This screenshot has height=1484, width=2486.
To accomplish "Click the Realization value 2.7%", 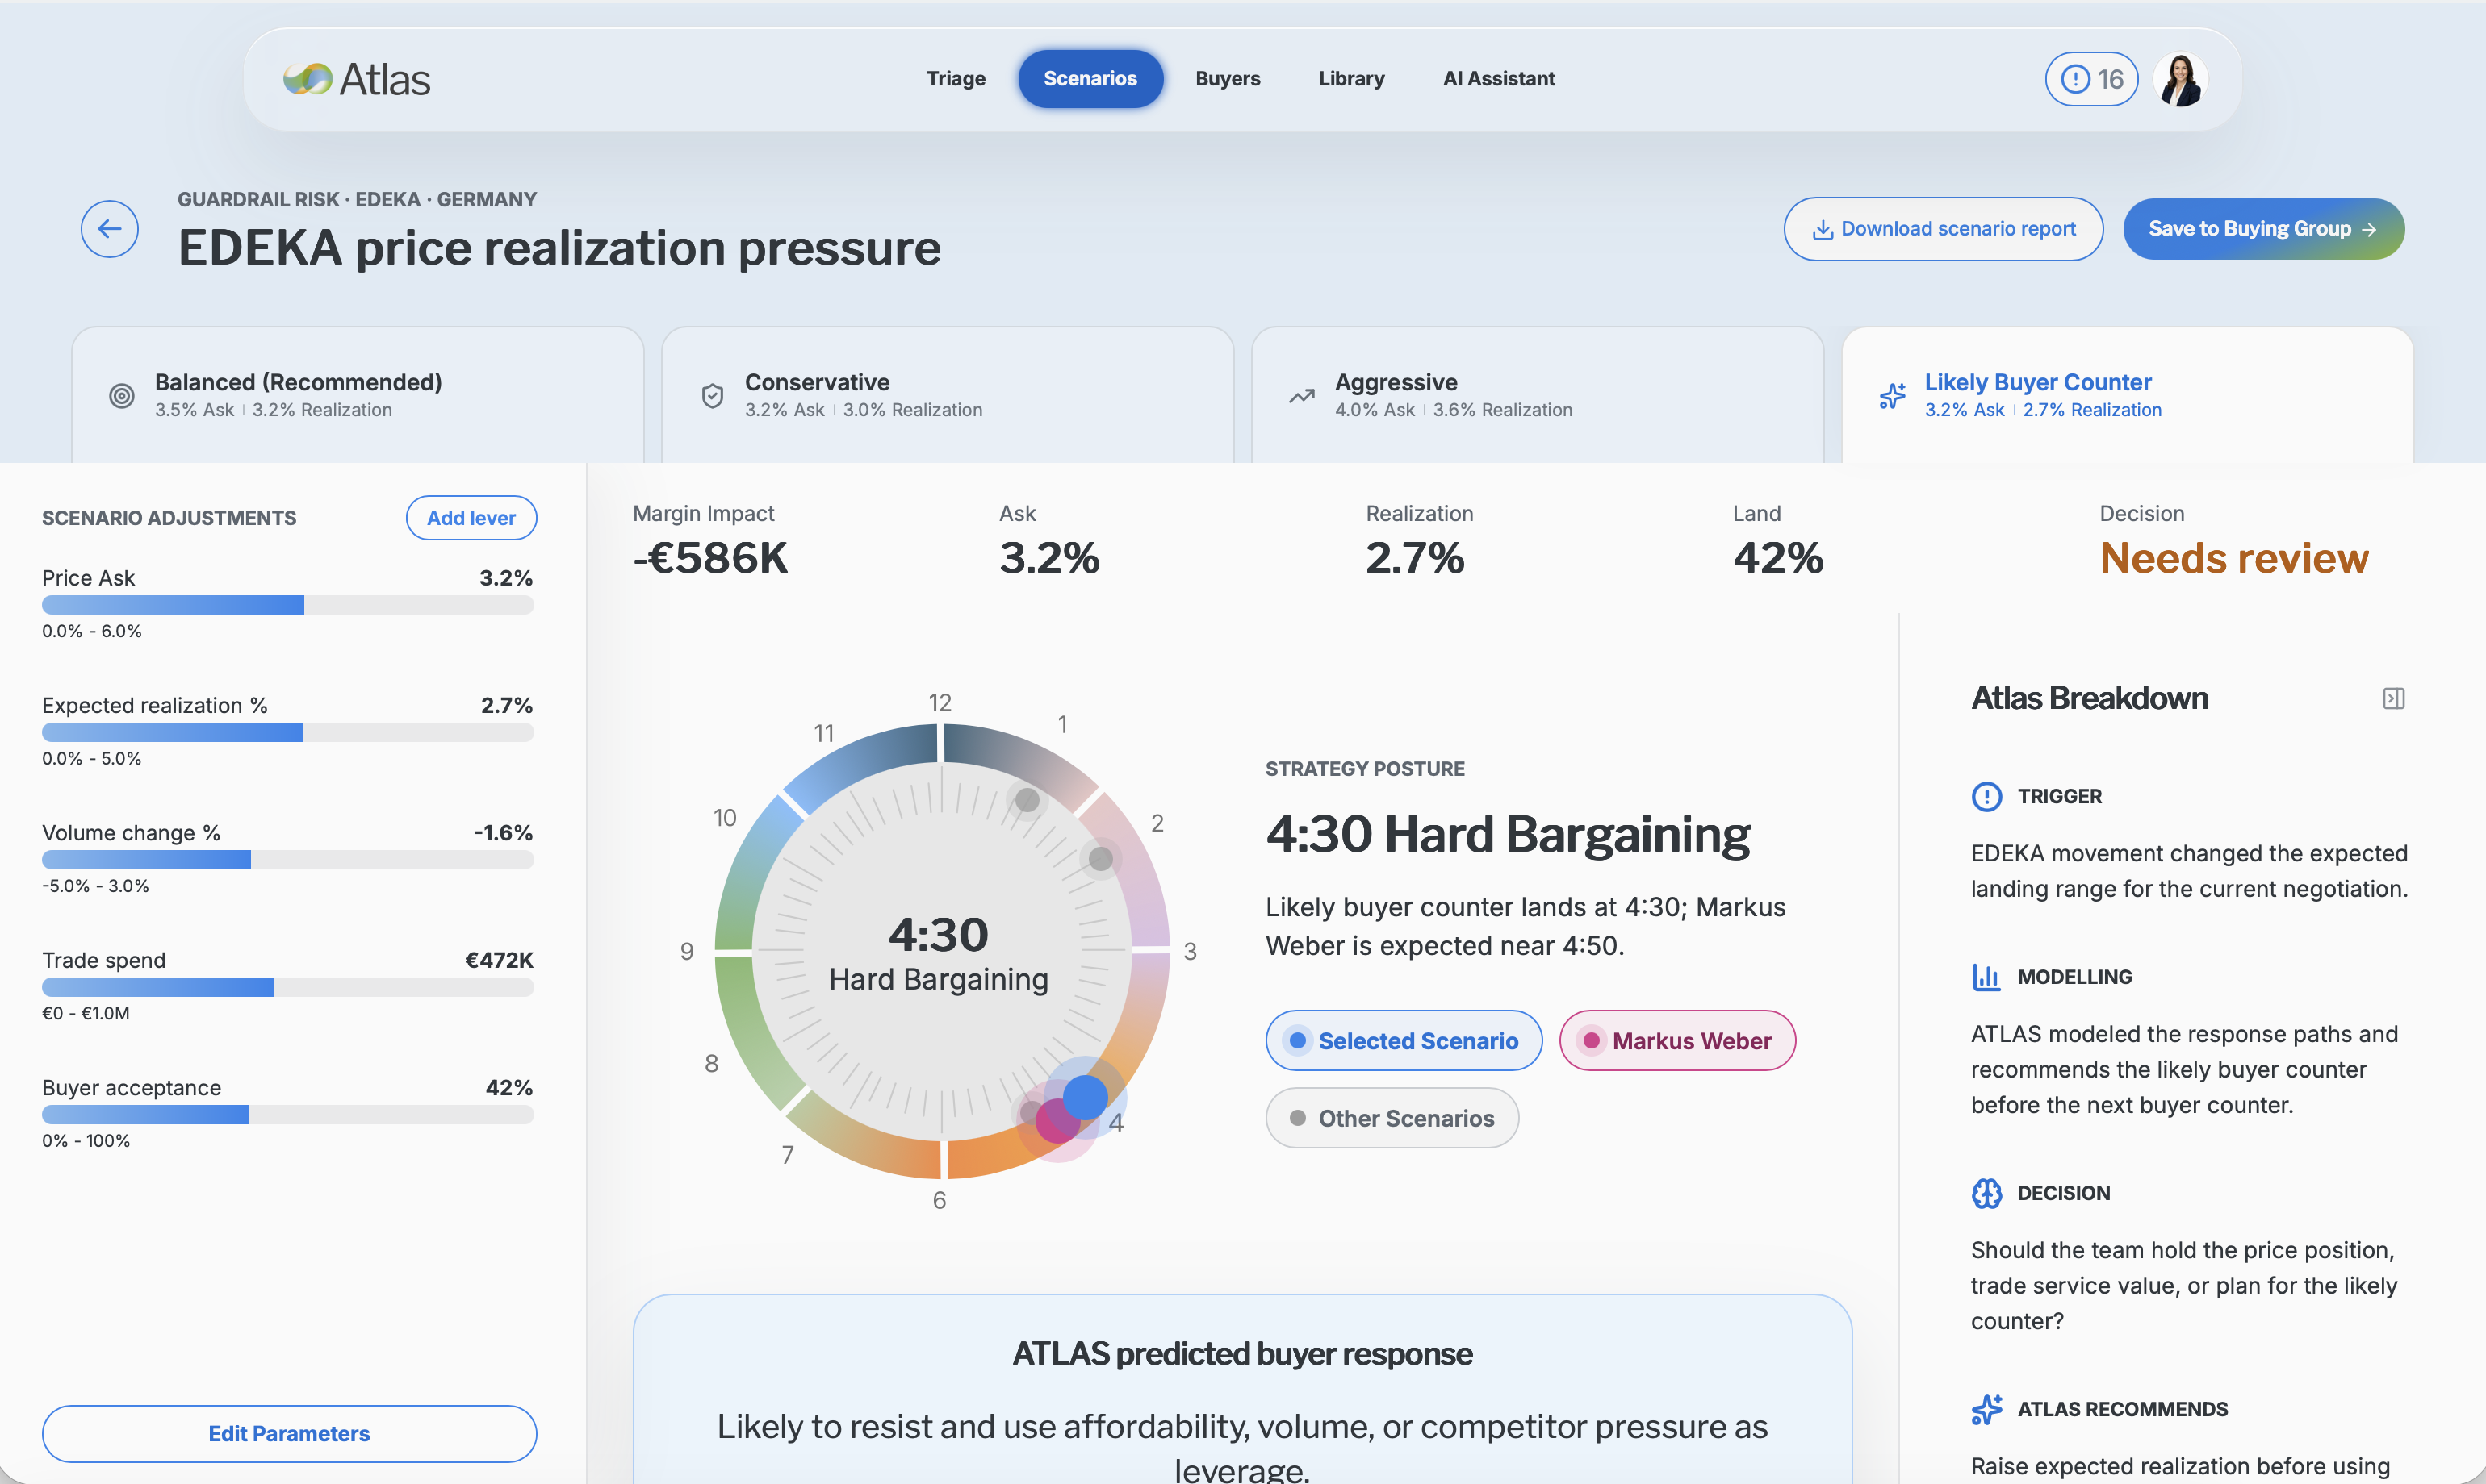I will pyautogui.click(x=1415, y=558).
